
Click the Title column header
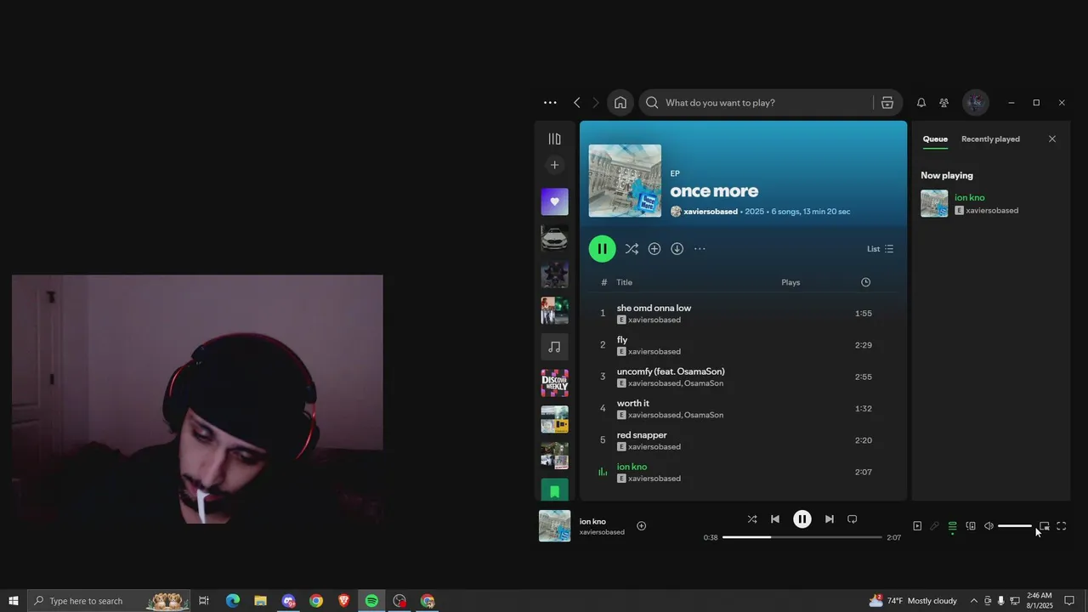(x=625, y=282)
